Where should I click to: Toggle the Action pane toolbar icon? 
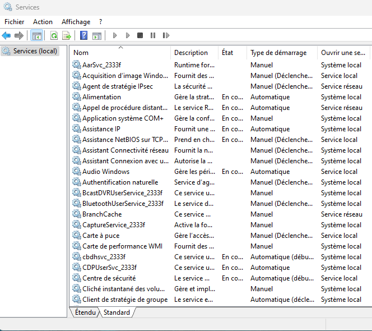tap(97, 36)
